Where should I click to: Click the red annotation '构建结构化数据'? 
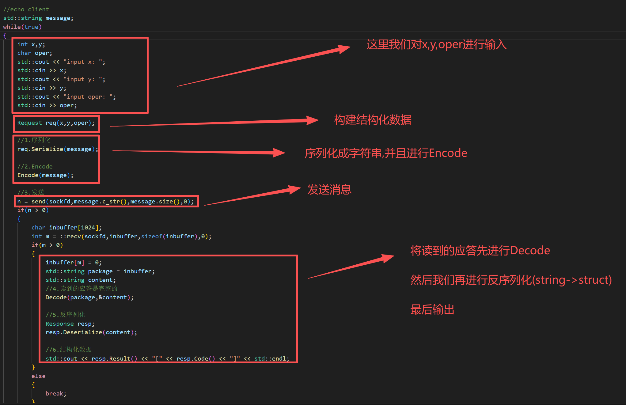pos(372,120)
